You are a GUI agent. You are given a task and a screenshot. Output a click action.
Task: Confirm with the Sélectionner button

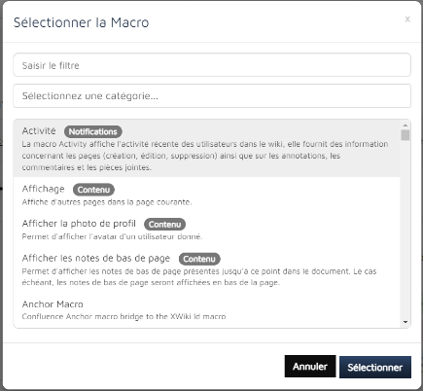tap(375, 368)
